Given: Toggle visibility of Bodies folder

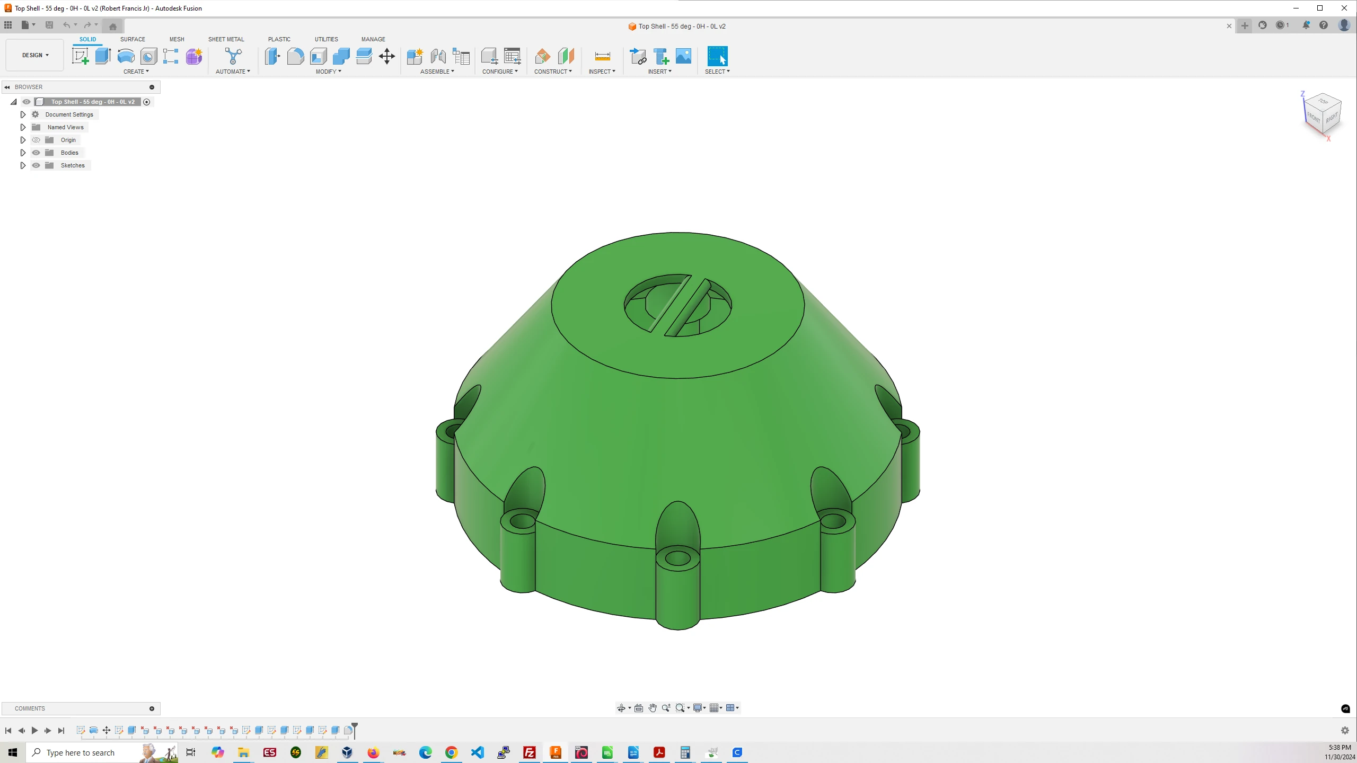Looking at the screenshot, I should pyautogui.click(x=37, y=153).
